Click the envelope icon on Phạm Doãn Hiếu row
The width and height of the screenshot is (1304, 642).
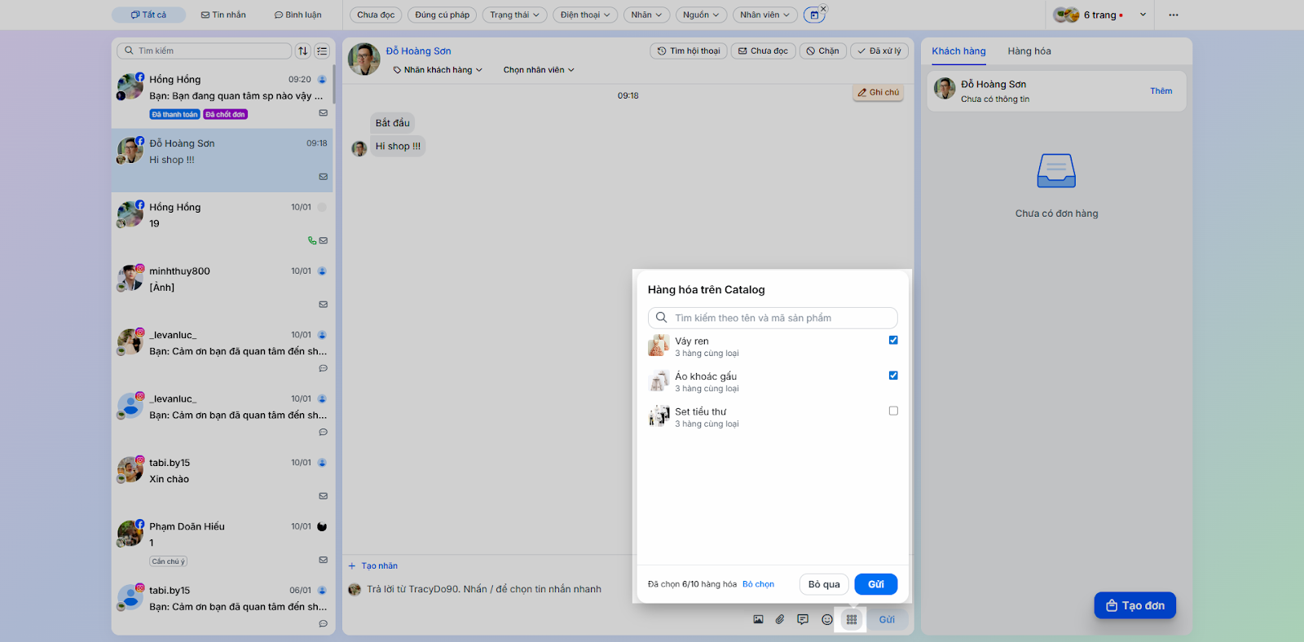pyautogui.click(x=324, y=560)
